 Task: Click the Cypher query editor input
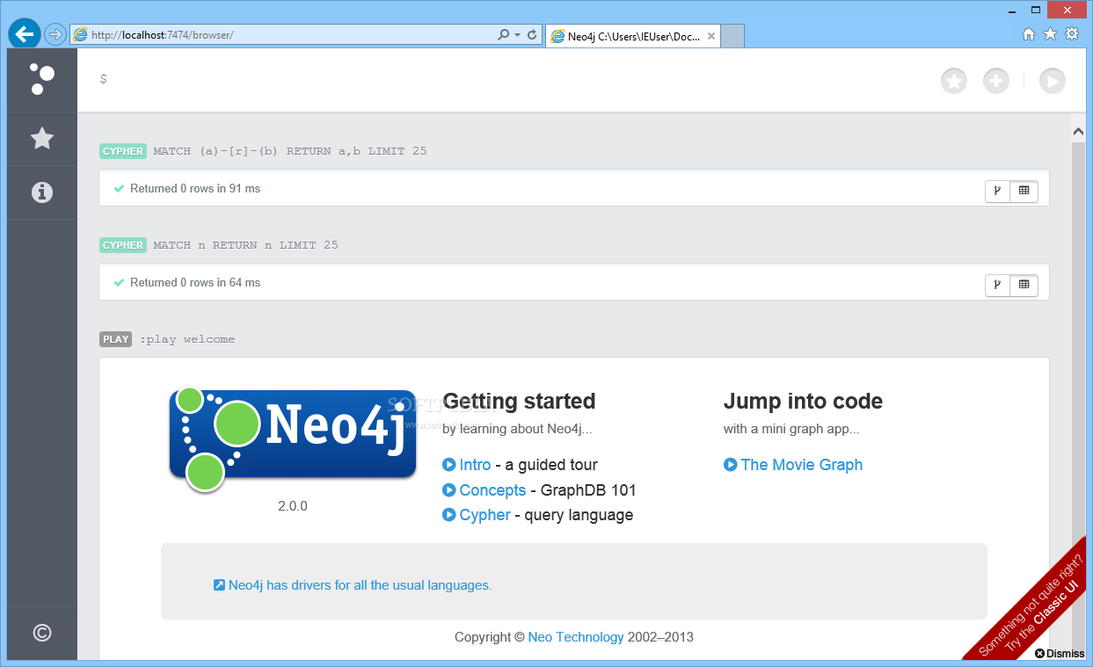510,80
